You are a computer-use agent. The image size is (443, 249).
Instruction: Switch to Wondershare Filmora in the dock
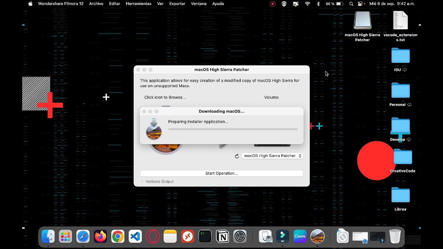click(283, 237)
